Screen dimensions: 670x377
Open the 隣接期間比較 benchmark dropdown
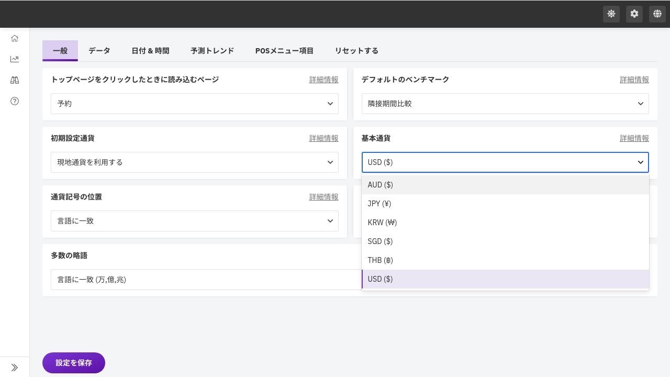point(505,104)
